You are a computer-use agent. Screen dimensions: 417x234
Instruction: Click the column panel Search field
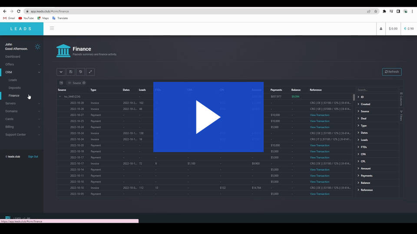pos(377,90)
